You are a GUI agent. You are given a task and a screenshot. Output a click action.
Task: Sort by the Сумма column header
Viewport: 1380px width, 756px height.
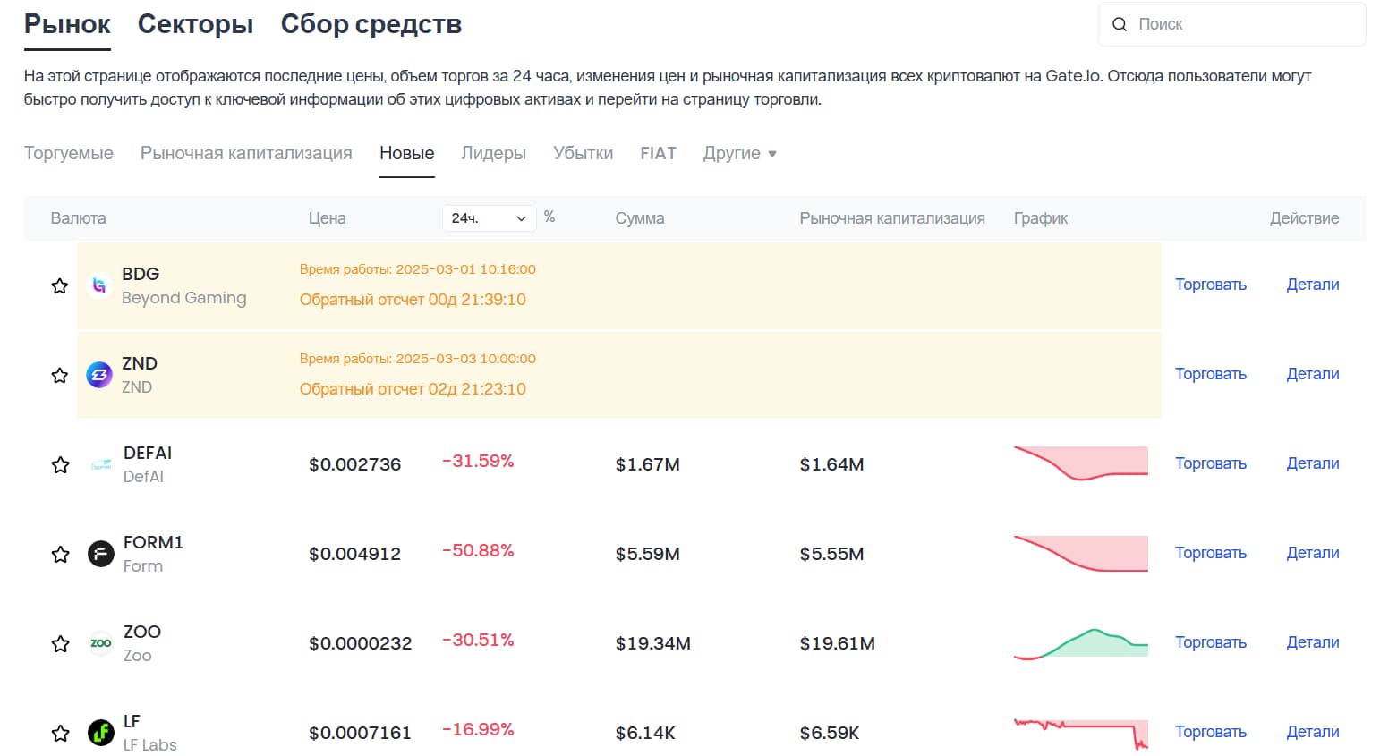click(640, 218)
